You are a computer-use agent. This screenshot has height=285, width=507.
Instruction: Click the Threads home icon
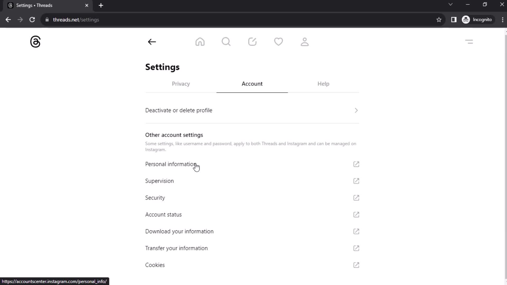point(201,42)
